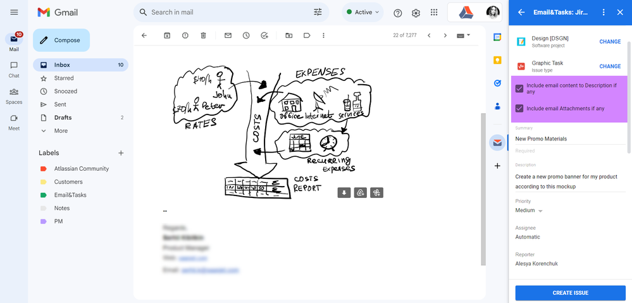Go back in Email&Tasks panel
Image resolution: width=632 pixels, height=303 pixels.
[521, 12]
